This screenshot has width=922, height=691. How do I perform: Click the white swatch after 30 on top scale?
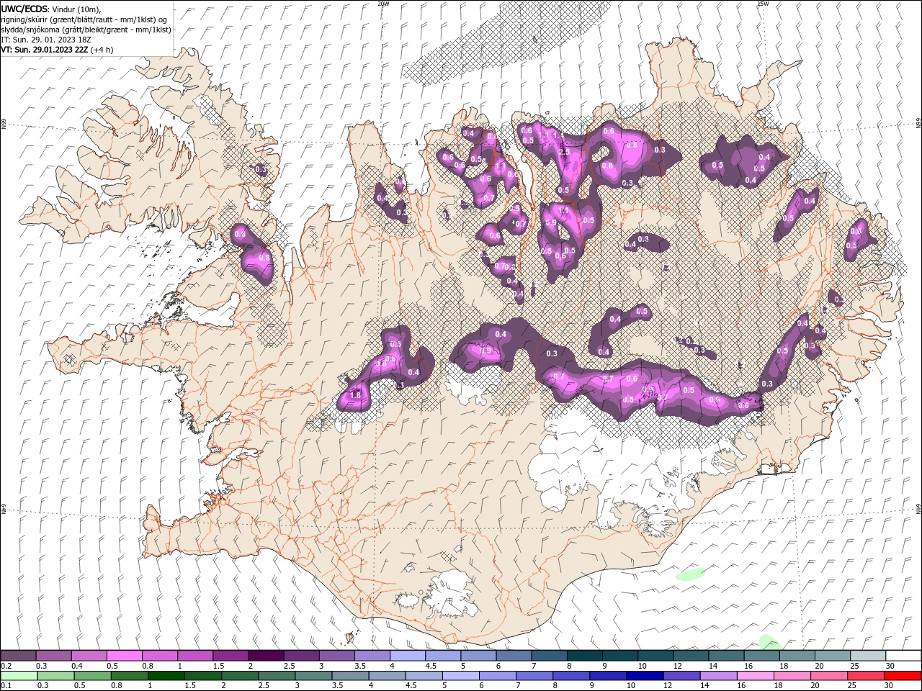(x=903, y=656)
